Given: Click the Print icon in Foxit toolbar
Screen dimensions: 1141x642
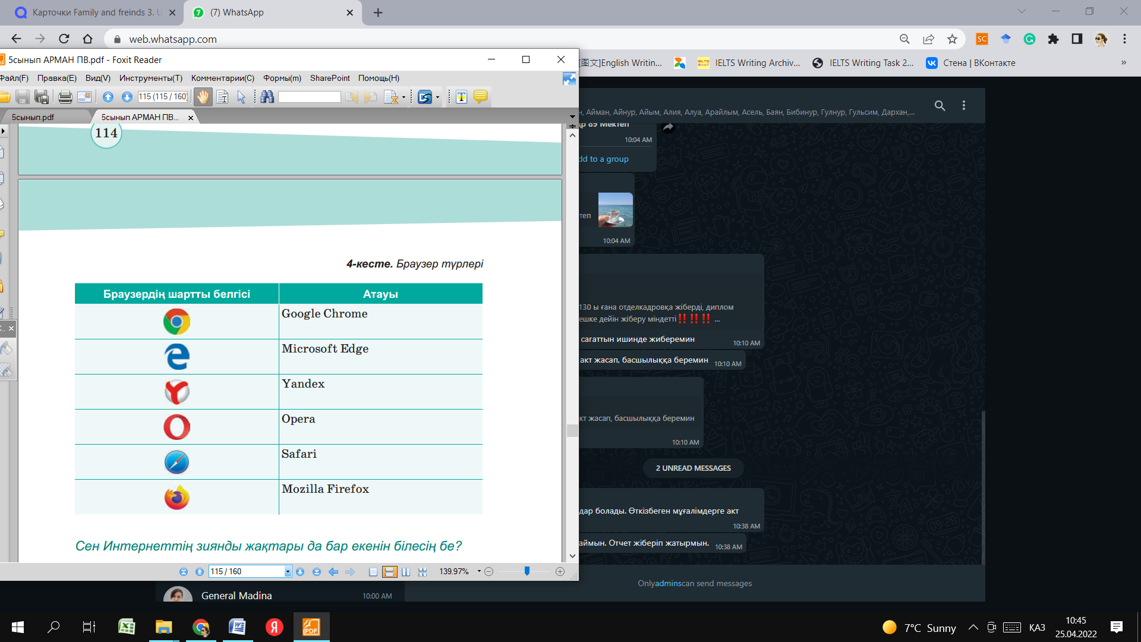Looking at the screenshot, I should [x=65, y=97].
